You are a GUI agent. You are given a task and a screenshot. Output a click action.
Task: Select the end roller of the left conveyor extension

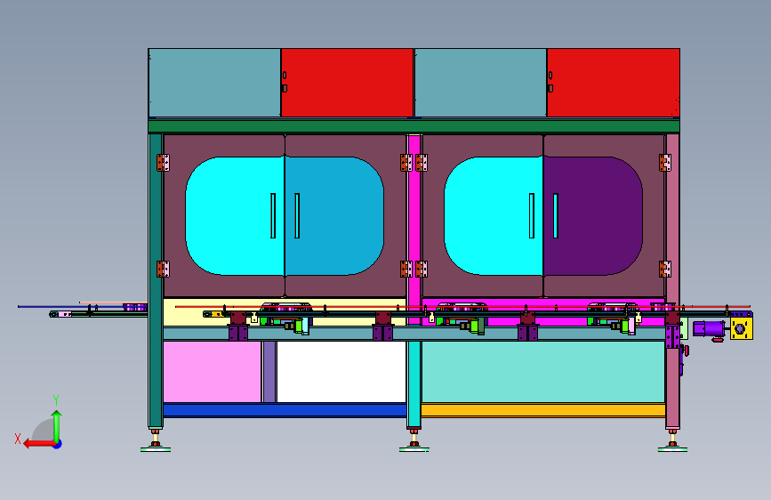53,314
